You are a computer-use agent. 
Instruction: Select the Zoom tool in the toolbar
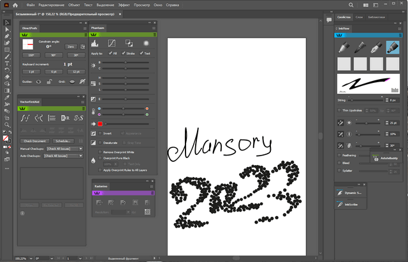[7, 125]
